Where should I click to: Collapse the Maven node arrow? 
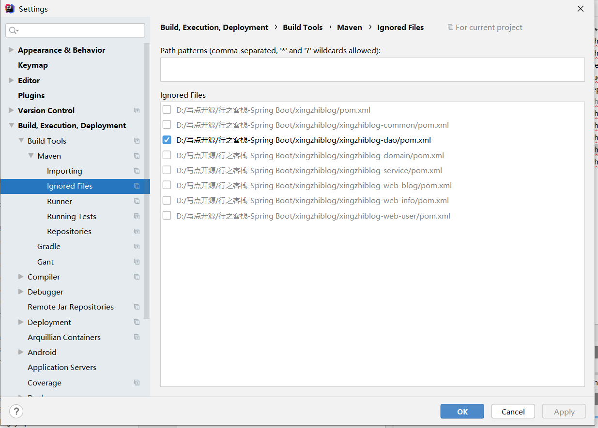[31, 156]
